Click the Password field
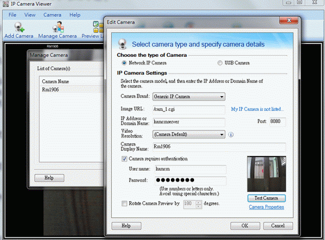Viewport: 325px width, 240px height. tap(190, 180)
